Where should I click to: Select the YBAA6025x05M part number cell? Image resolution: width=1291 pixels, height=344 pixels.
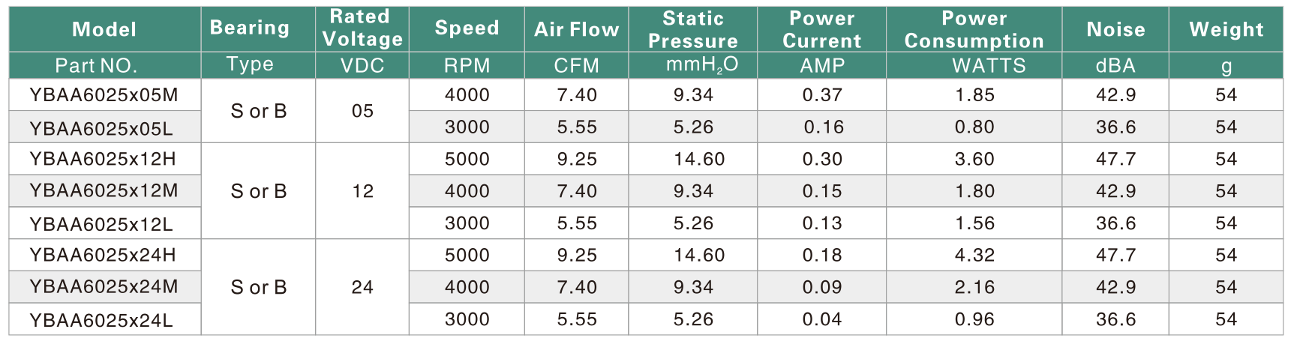(104, 95)
